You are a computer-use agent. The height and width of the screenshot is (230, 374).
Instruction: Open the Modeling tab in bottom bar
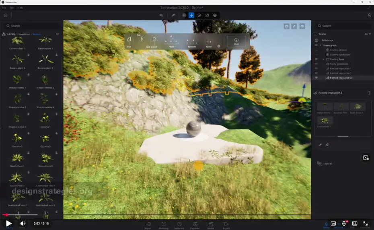[164, 226]
